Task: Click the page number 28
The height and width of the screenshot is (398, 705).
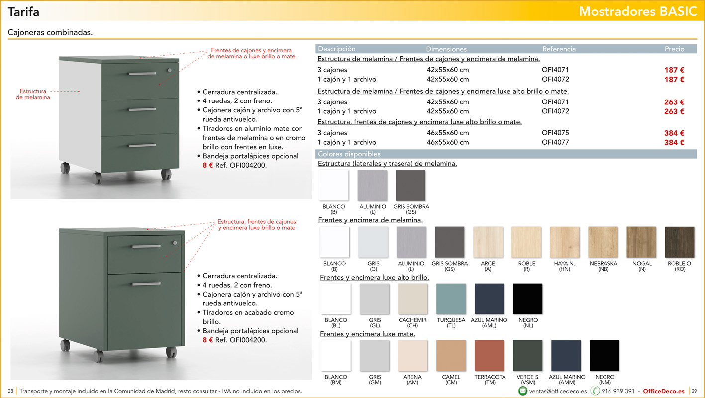Action: click(11, 391)
